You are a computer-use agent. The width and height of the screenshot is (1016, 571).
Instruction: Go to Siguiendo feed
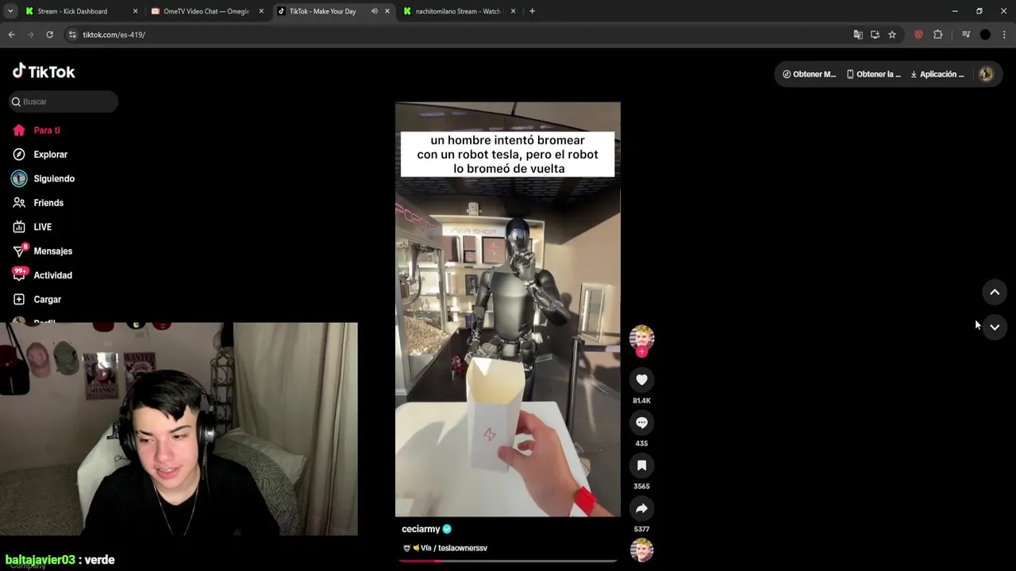[44, 178]
